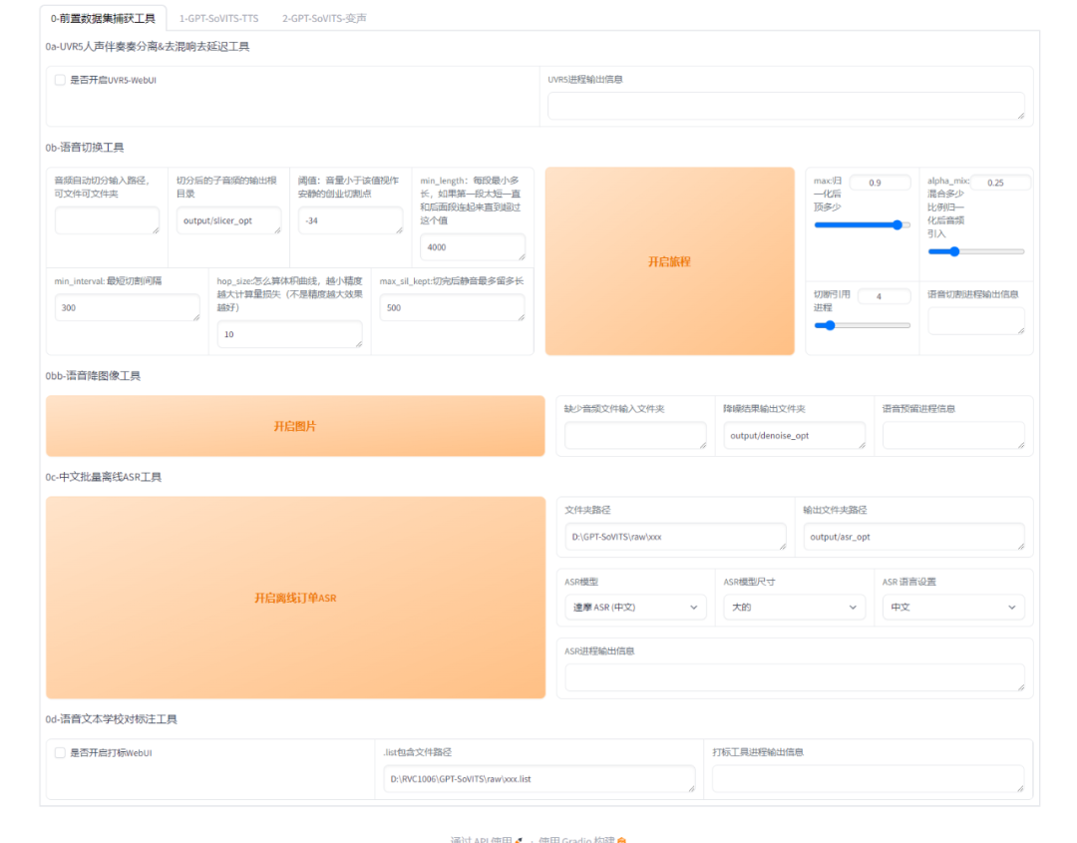
Task: Open the ASR 语言设置 dropdown showing 中文
Action: pos(953,608)
